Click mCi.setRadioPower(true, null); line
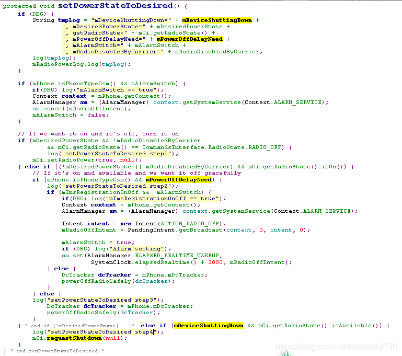 click(x=87, y=160)
